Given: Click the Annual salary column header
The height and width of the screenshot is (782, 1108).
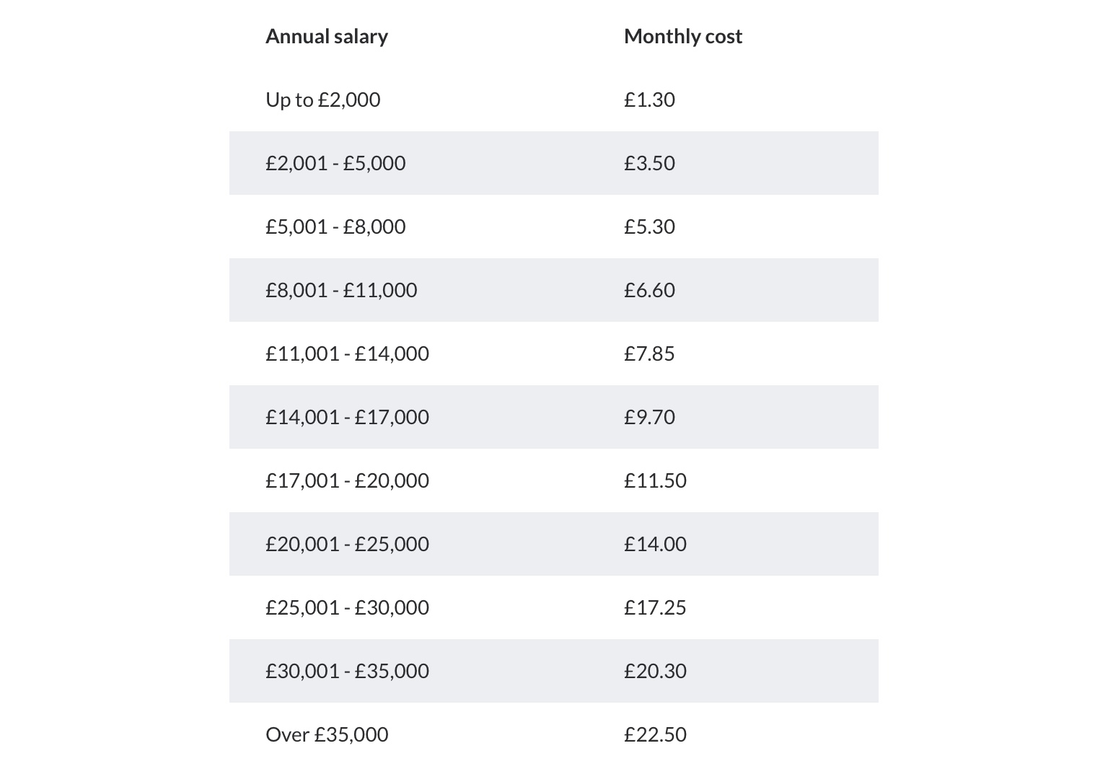Looking at the screenshot, I should [x=327, y=37].
